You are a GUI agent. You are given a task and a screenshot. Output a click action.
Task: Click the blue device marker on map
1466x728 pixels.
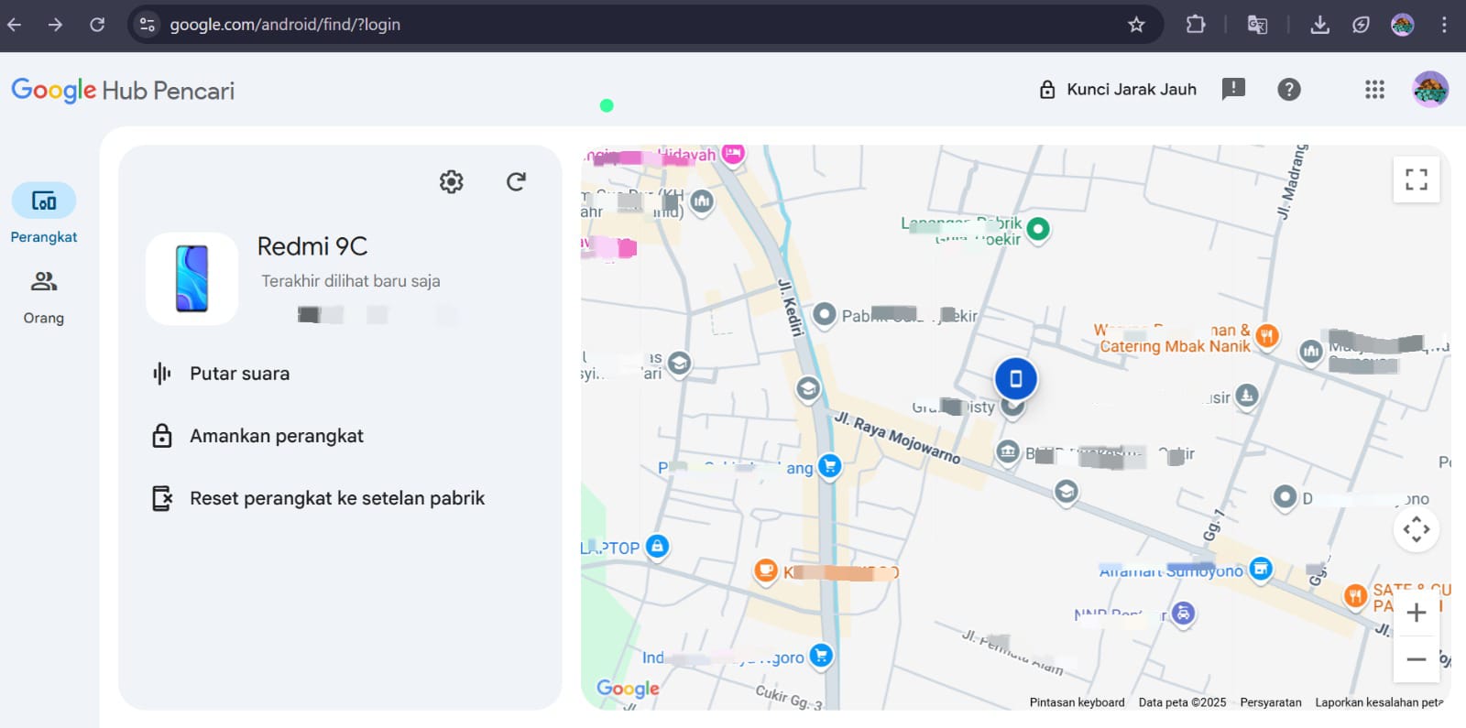[1015, 378]
